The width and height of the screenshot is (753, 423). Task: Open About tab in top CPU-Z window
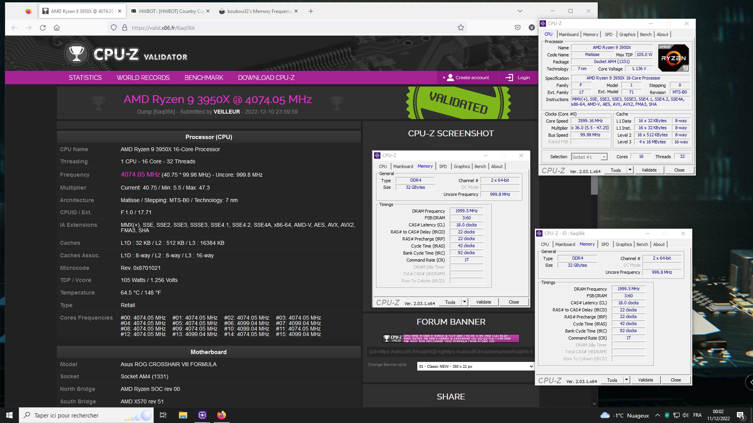(662, 34)
